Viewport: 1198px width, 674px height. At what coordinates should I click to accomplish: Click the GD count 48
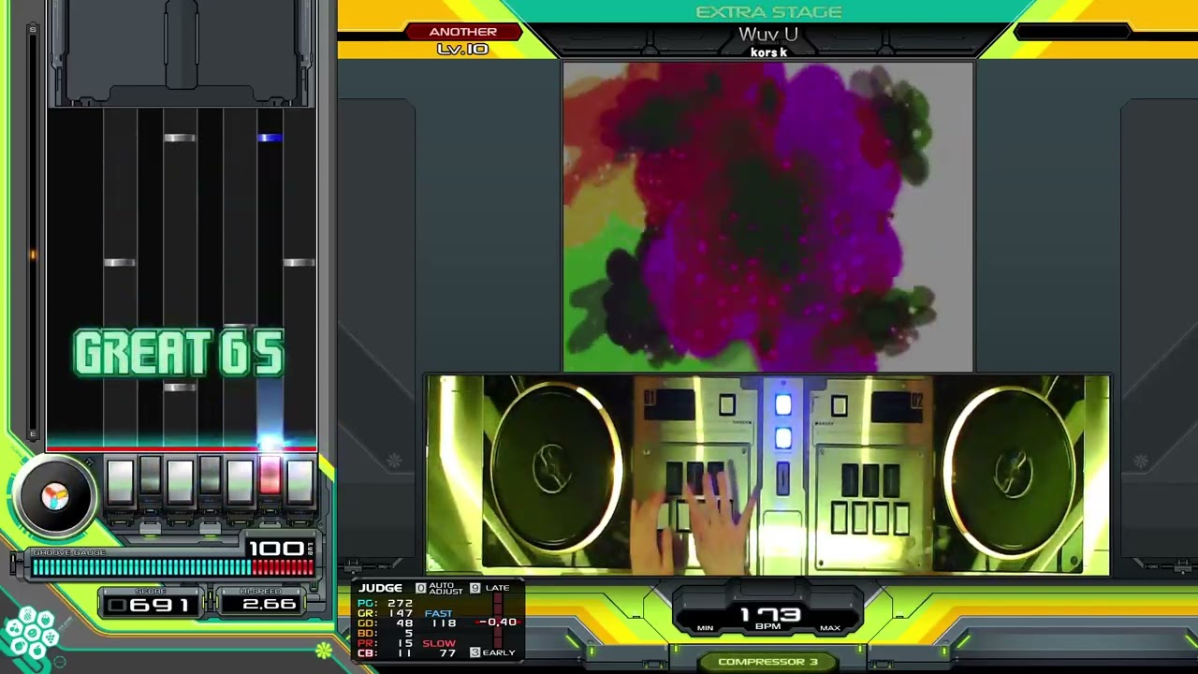(x=404, y=623)
